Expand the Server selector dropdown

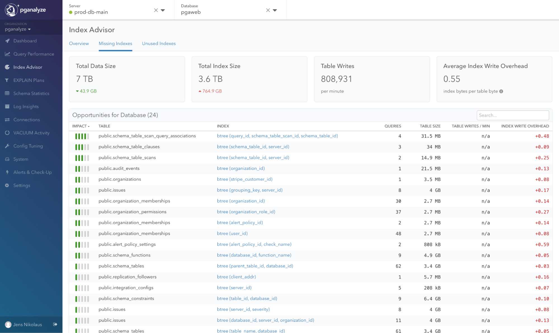pos(163,10)
